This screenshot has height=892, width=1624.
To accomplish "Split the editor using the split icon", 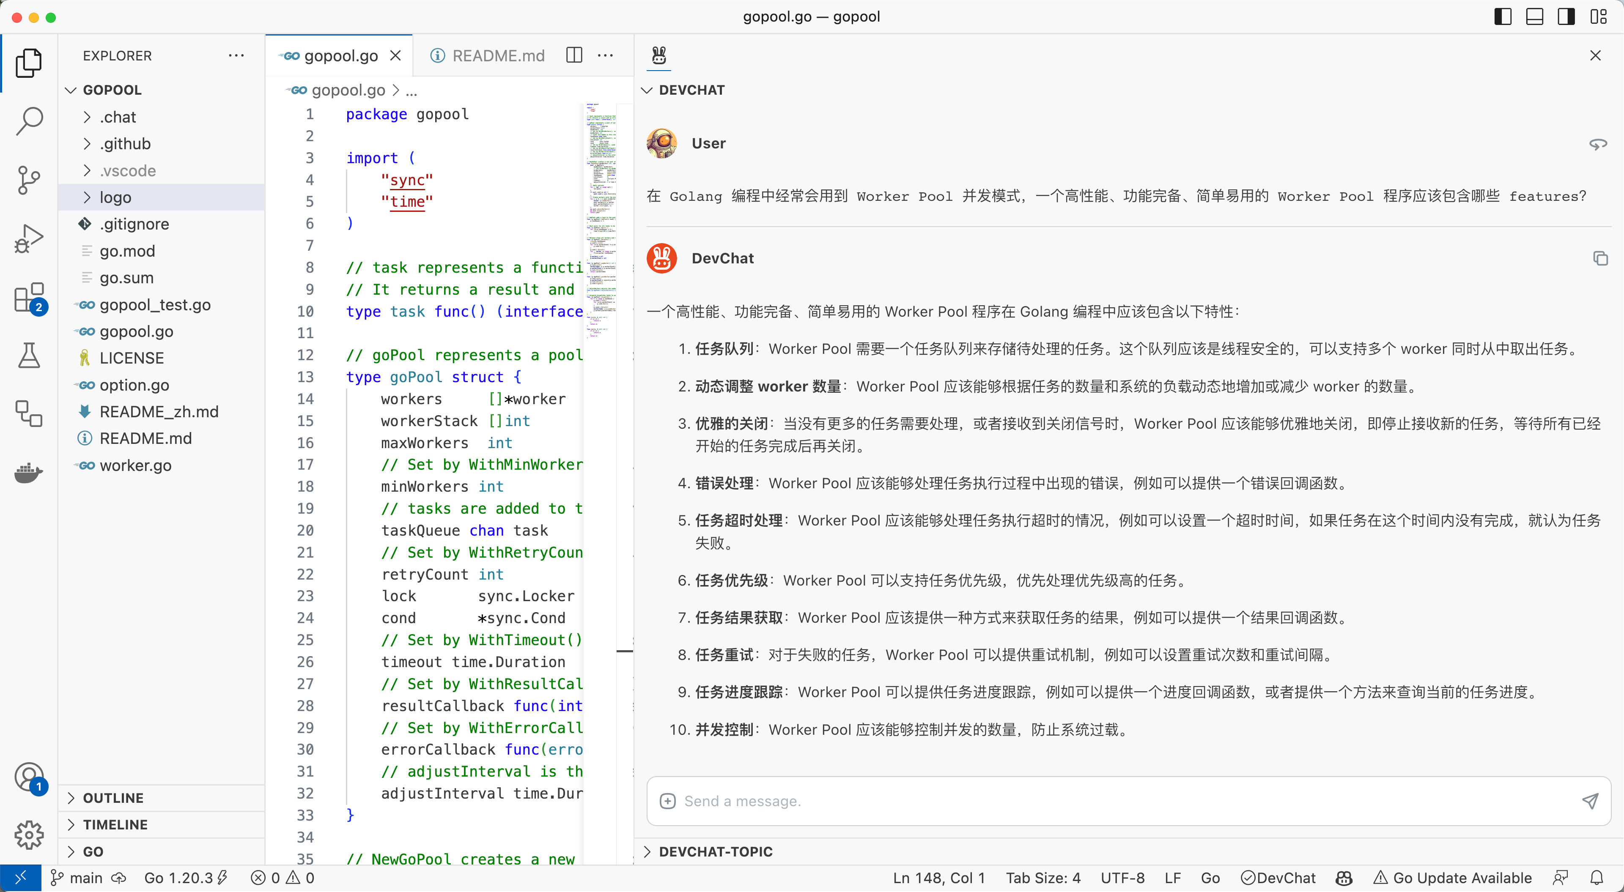I will coord(574,55).
